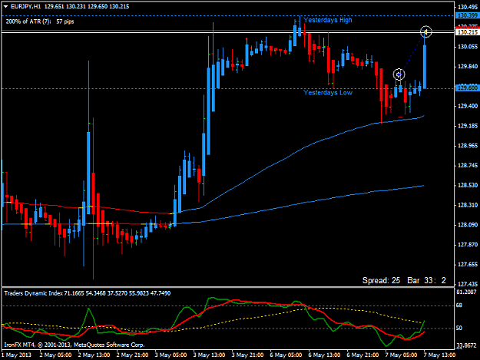Viewport: 480px width, 360px height.
Task: Select the '200% of ATR (7): 57 pips' label
Action: (x=40, y=21)
